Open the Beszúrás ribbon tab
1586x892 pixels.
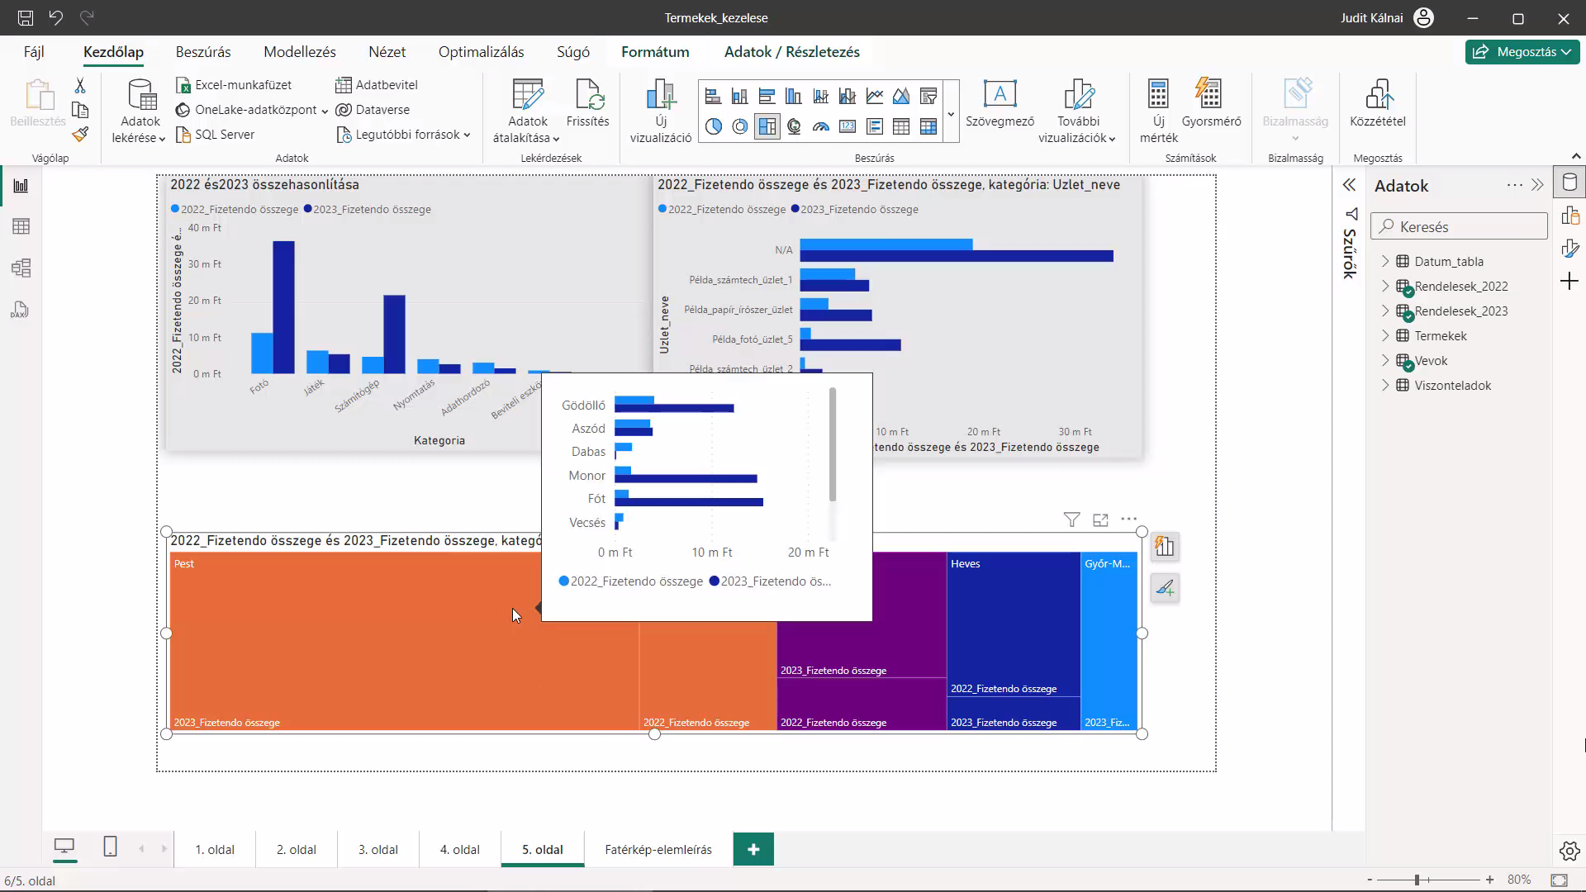click(x=203, y=52)
